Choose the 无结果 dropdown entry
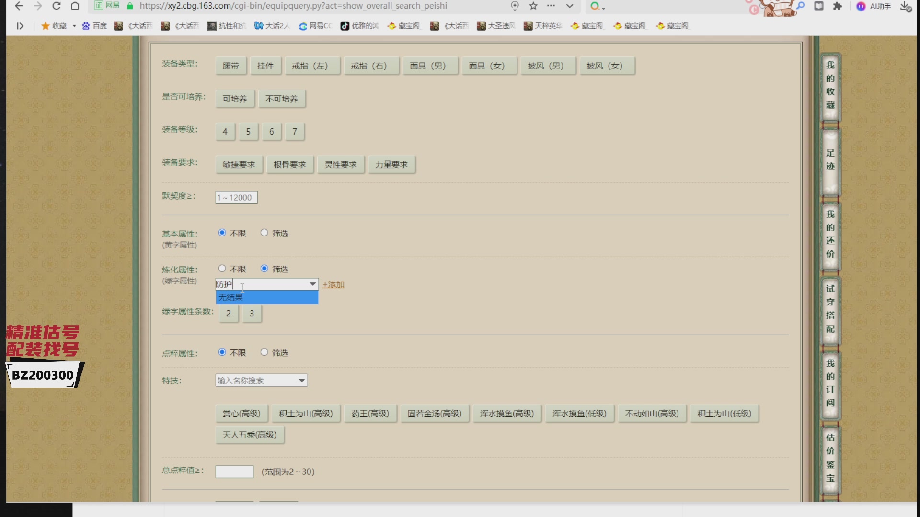920x517 pixels. tap(267, 297)
